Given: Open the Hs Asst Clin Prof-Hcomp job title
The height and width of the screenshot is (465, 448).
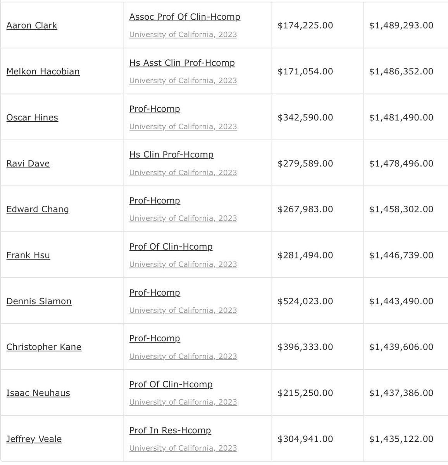Looking at the screenshot, I should (182, 63).
